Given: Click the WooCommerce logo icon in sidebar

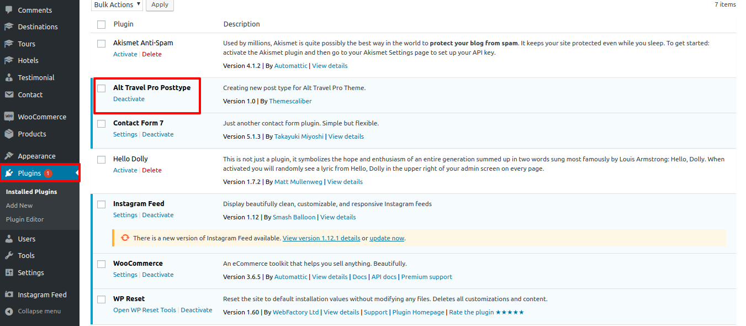Looking at the screenshot, I should tap(9, 117).
